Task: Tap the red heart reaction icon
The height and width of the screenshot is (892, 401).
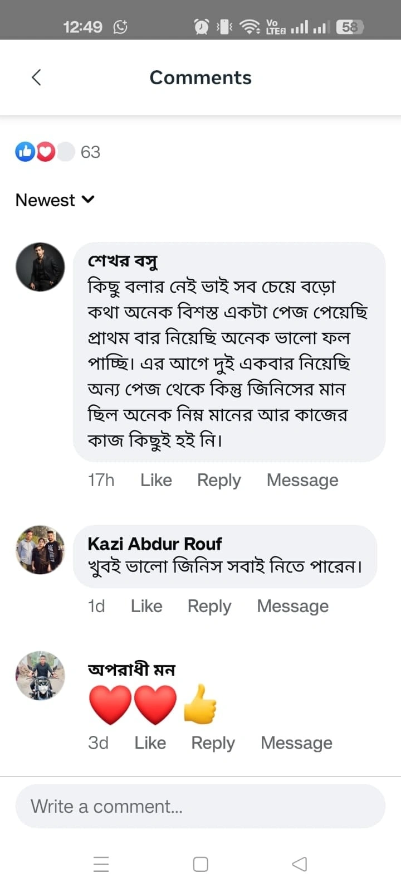Action: [46, 152]
